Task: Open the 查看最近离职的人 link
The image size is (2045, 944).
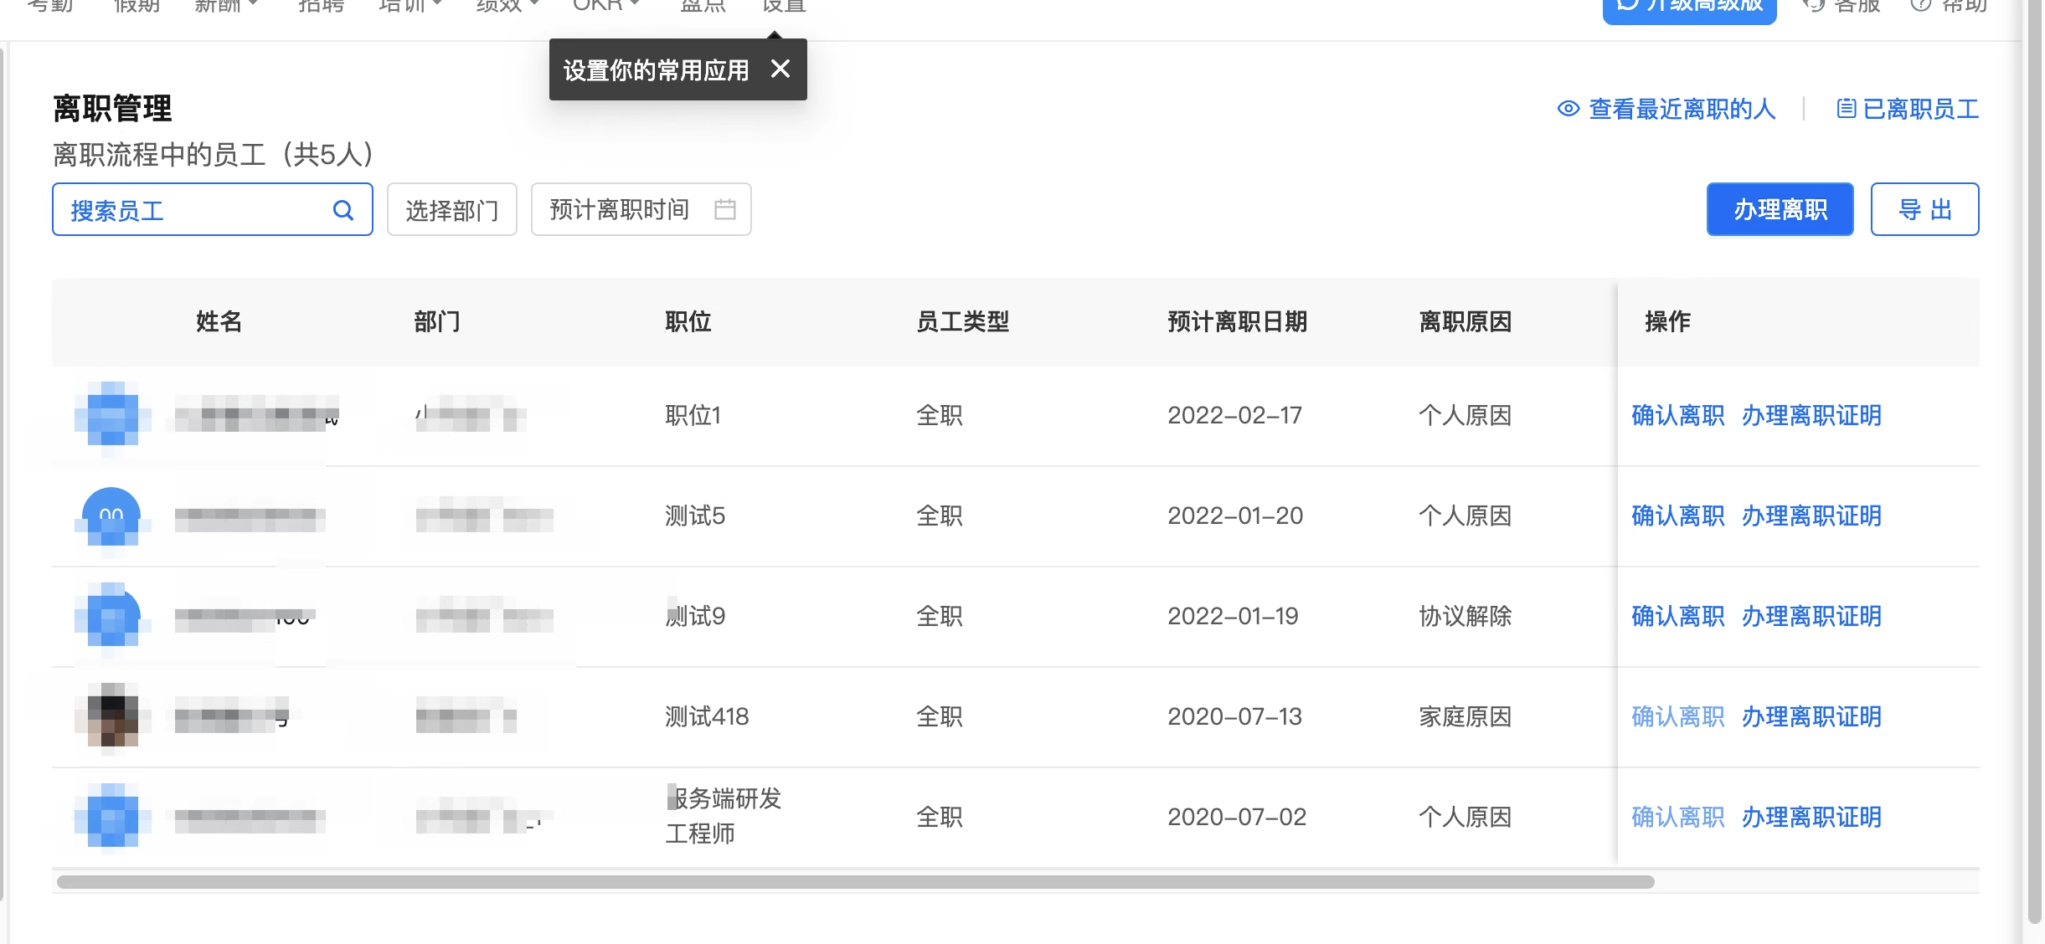Action: tap(1682, 109)
